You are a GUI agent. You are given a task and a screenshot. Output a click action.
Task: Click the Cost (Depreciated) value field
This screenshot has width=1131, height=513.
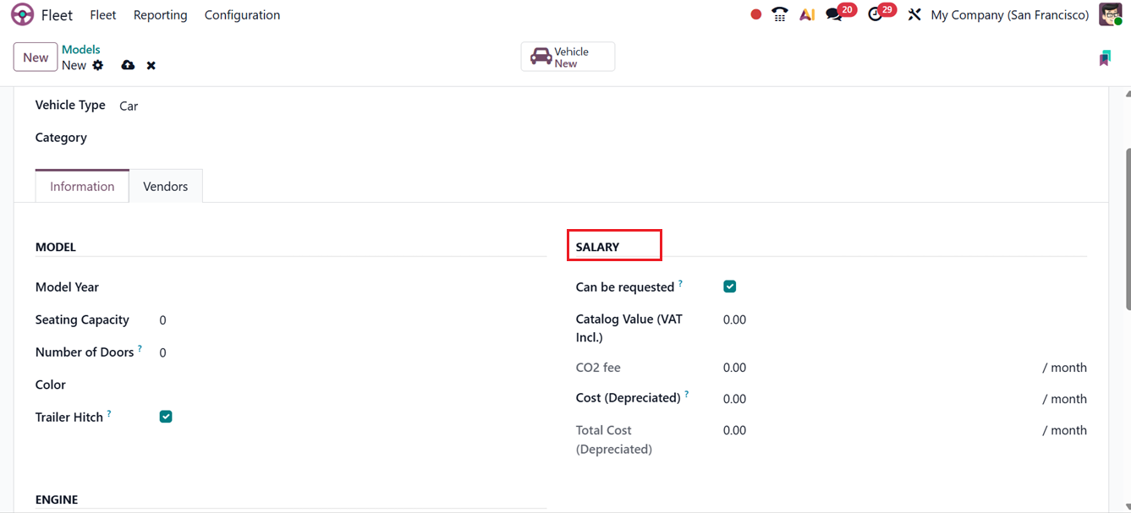click(880, 399)
